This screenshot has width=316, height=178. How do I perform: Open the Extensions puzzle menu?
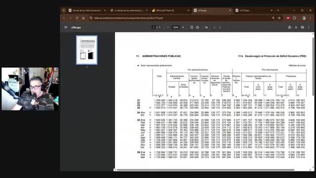coord(294,18)
